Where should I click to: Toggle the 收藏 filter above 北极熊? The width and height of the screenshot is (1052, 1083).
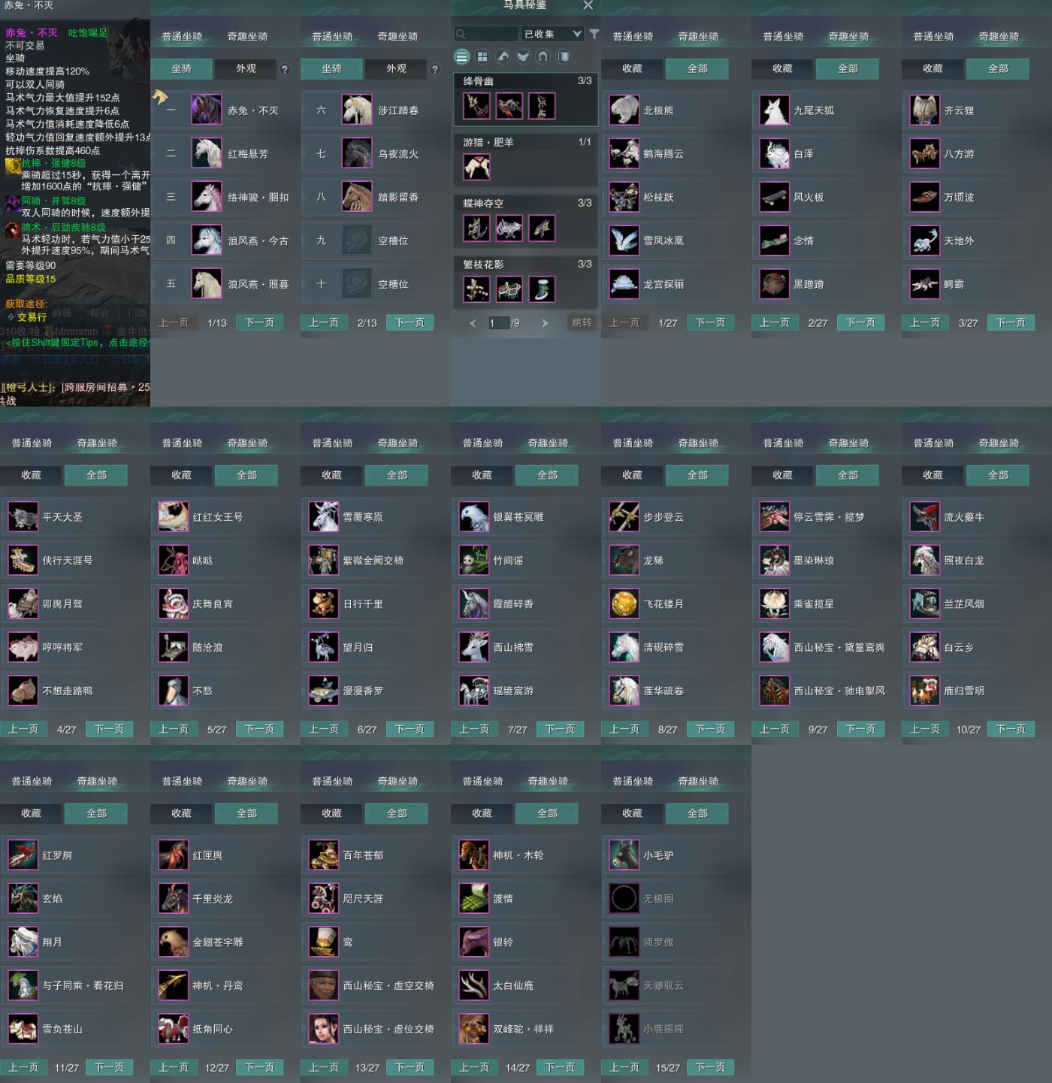[x=632, y=68]
